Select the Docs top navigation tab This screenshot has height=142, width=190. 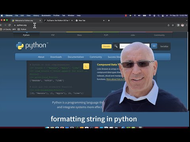pyautogui.click(x=80, y=35)
